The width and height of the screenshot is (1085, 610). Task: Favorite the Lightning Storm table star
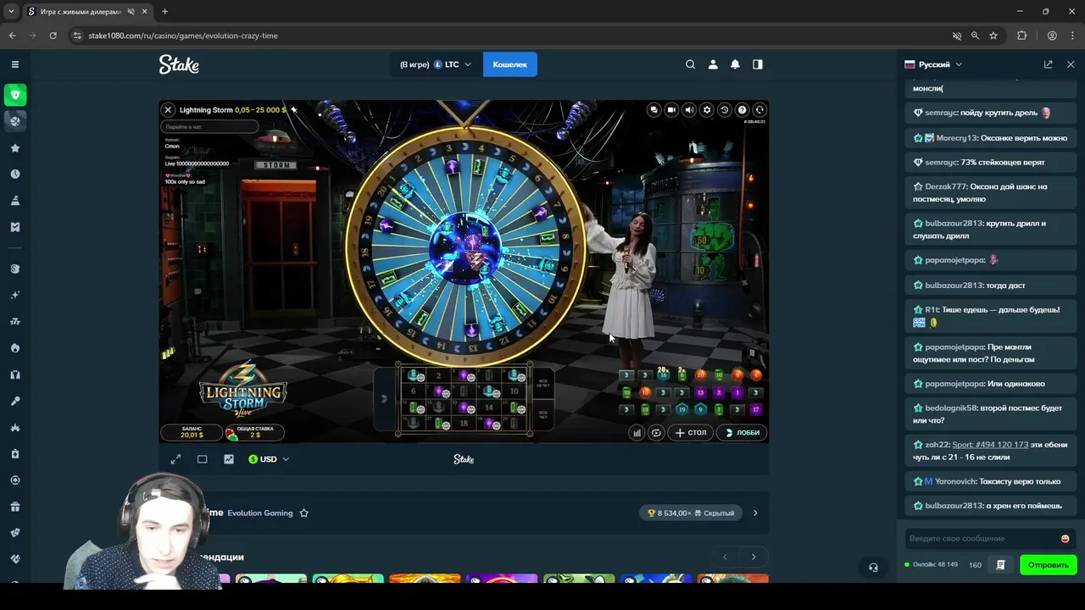[x=294, y=109]
